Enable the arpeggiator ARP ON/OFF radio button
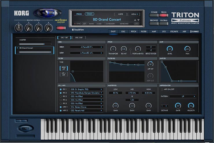This screenshot has width=214, height=143. 161,89
